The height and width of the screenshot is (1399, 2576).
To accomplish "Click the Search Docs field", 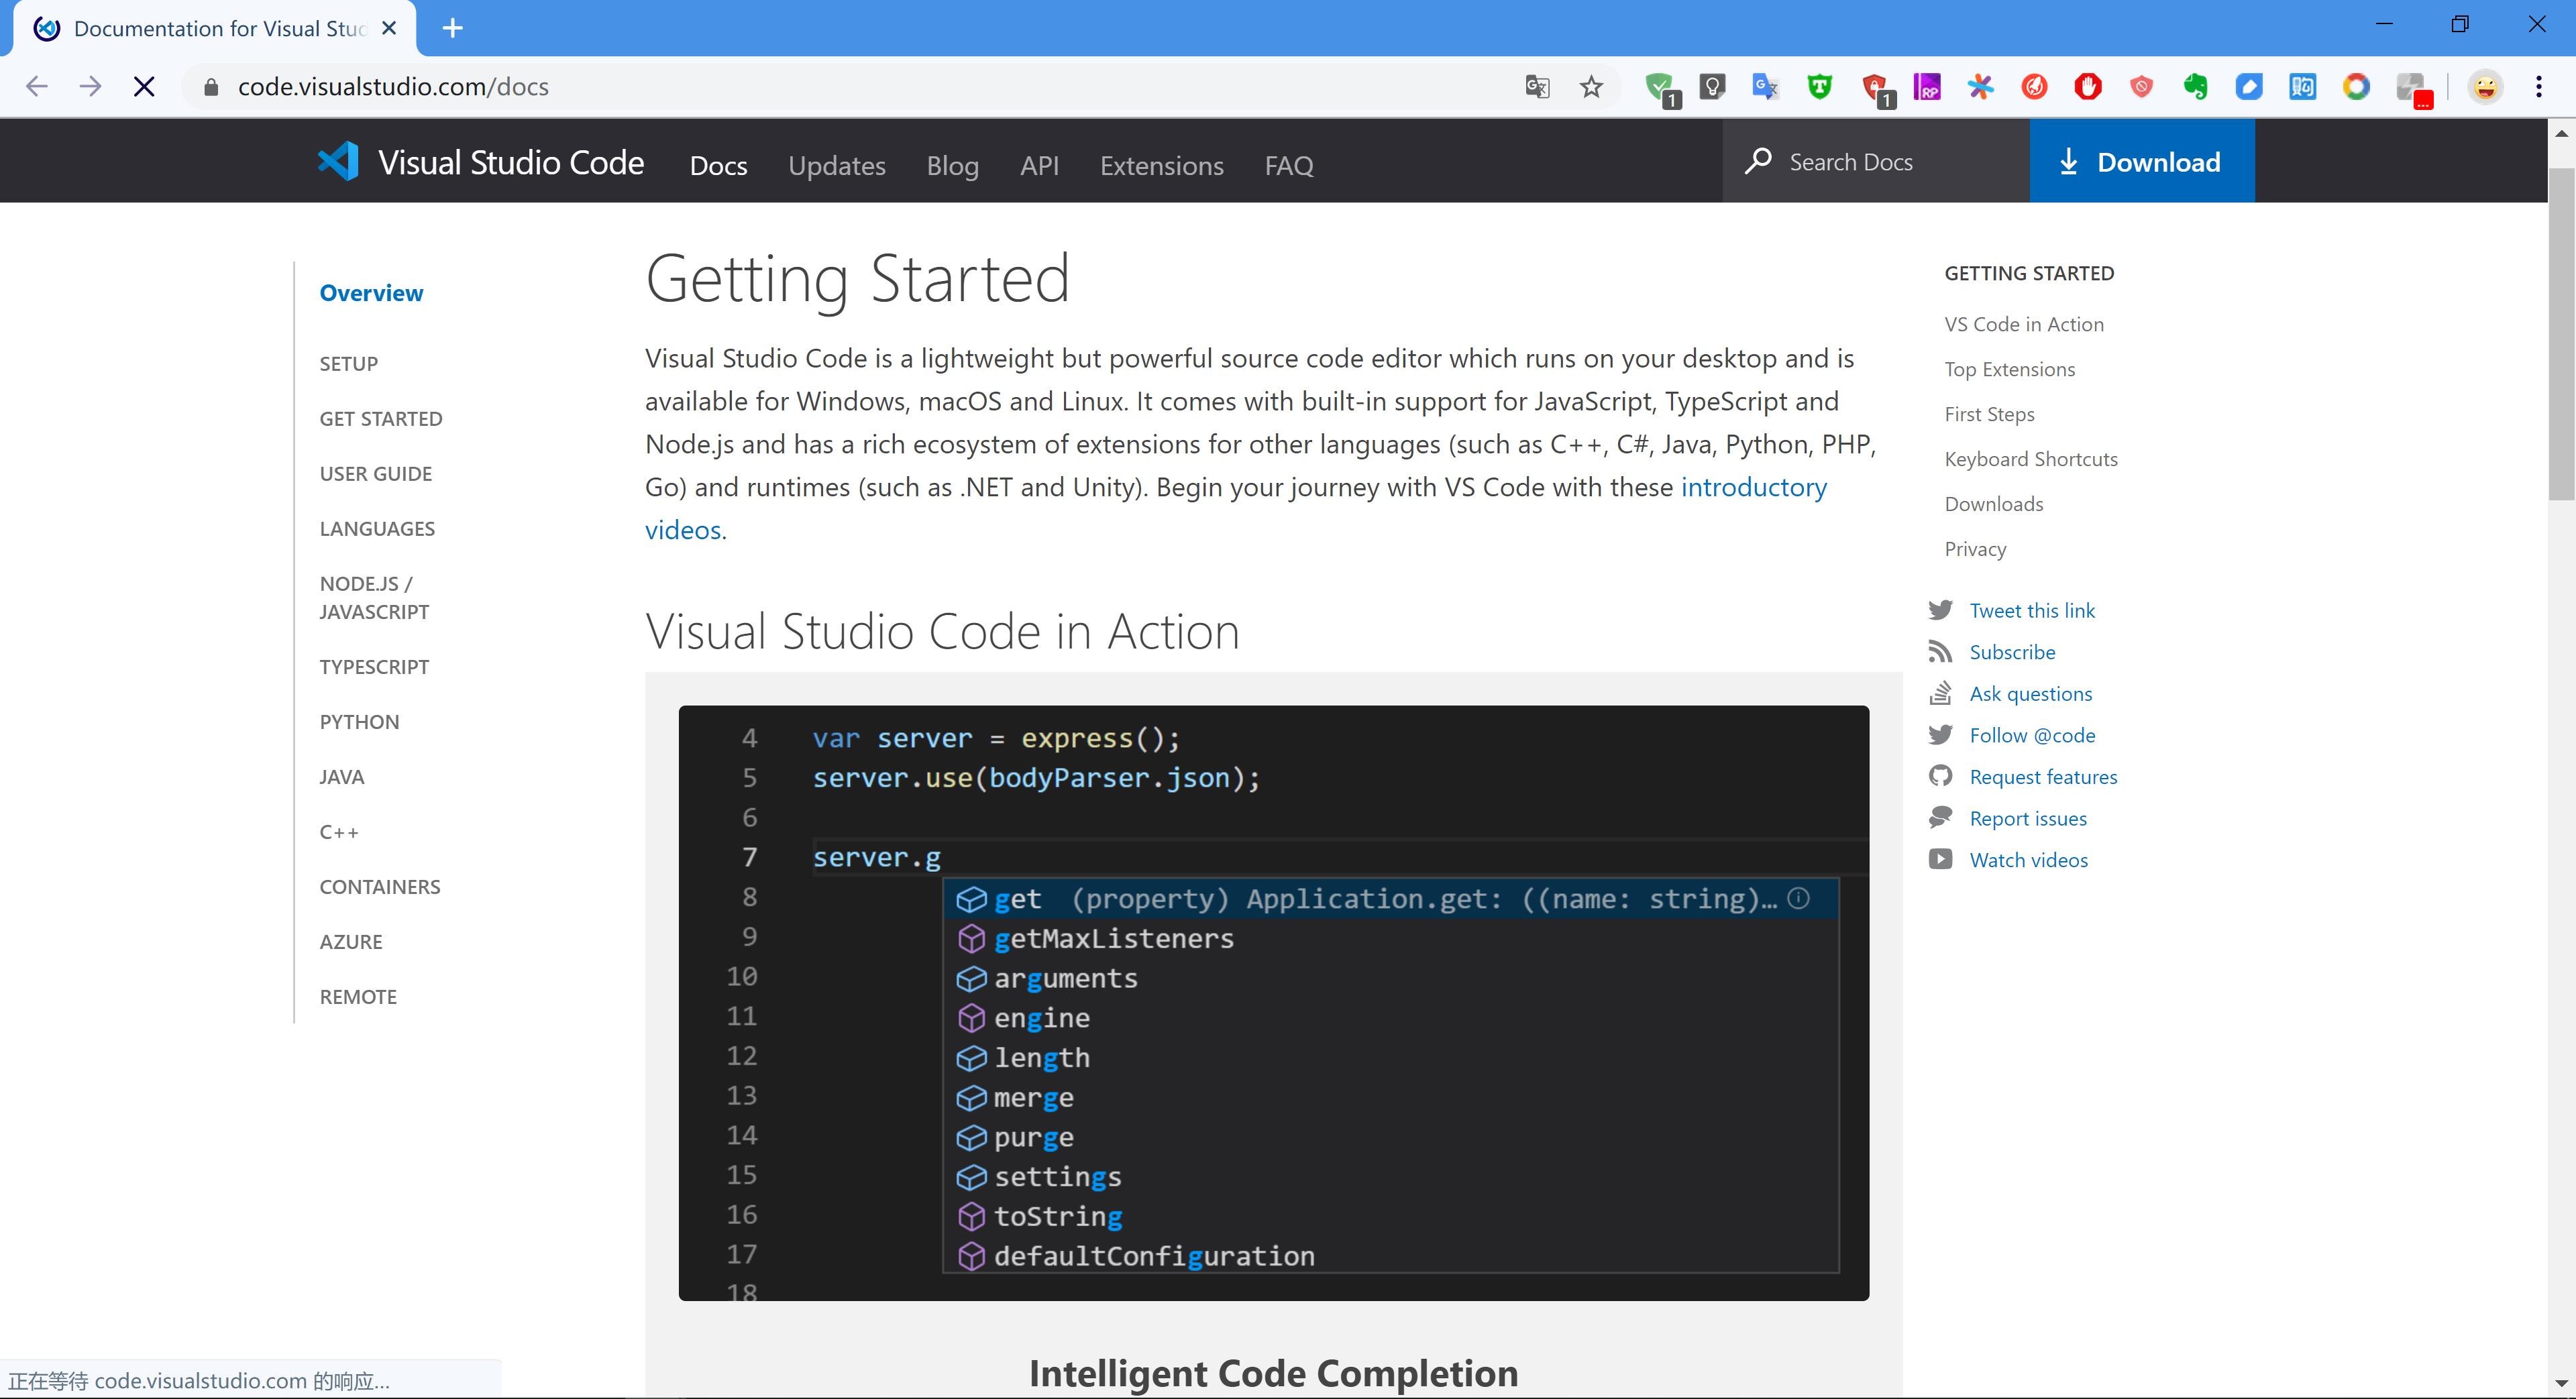I will tap(1876, 161).
